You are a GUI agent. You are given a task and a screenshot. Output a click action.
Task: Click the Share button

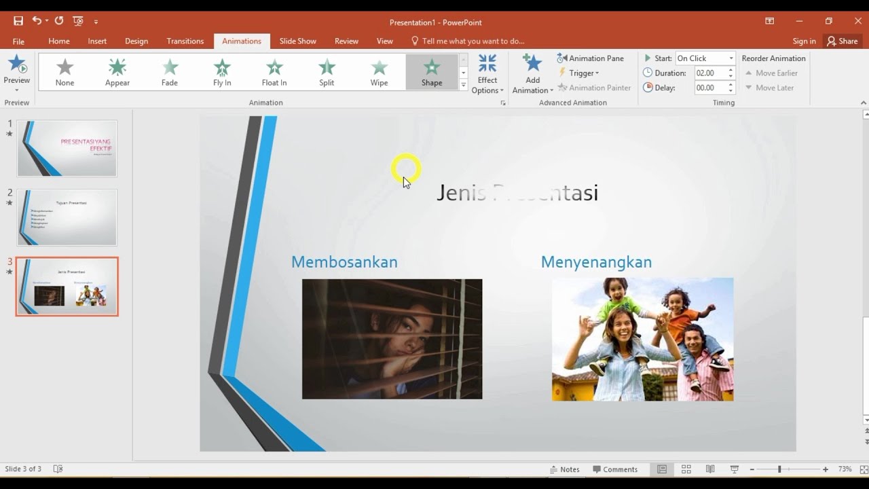tap(843, 41)
